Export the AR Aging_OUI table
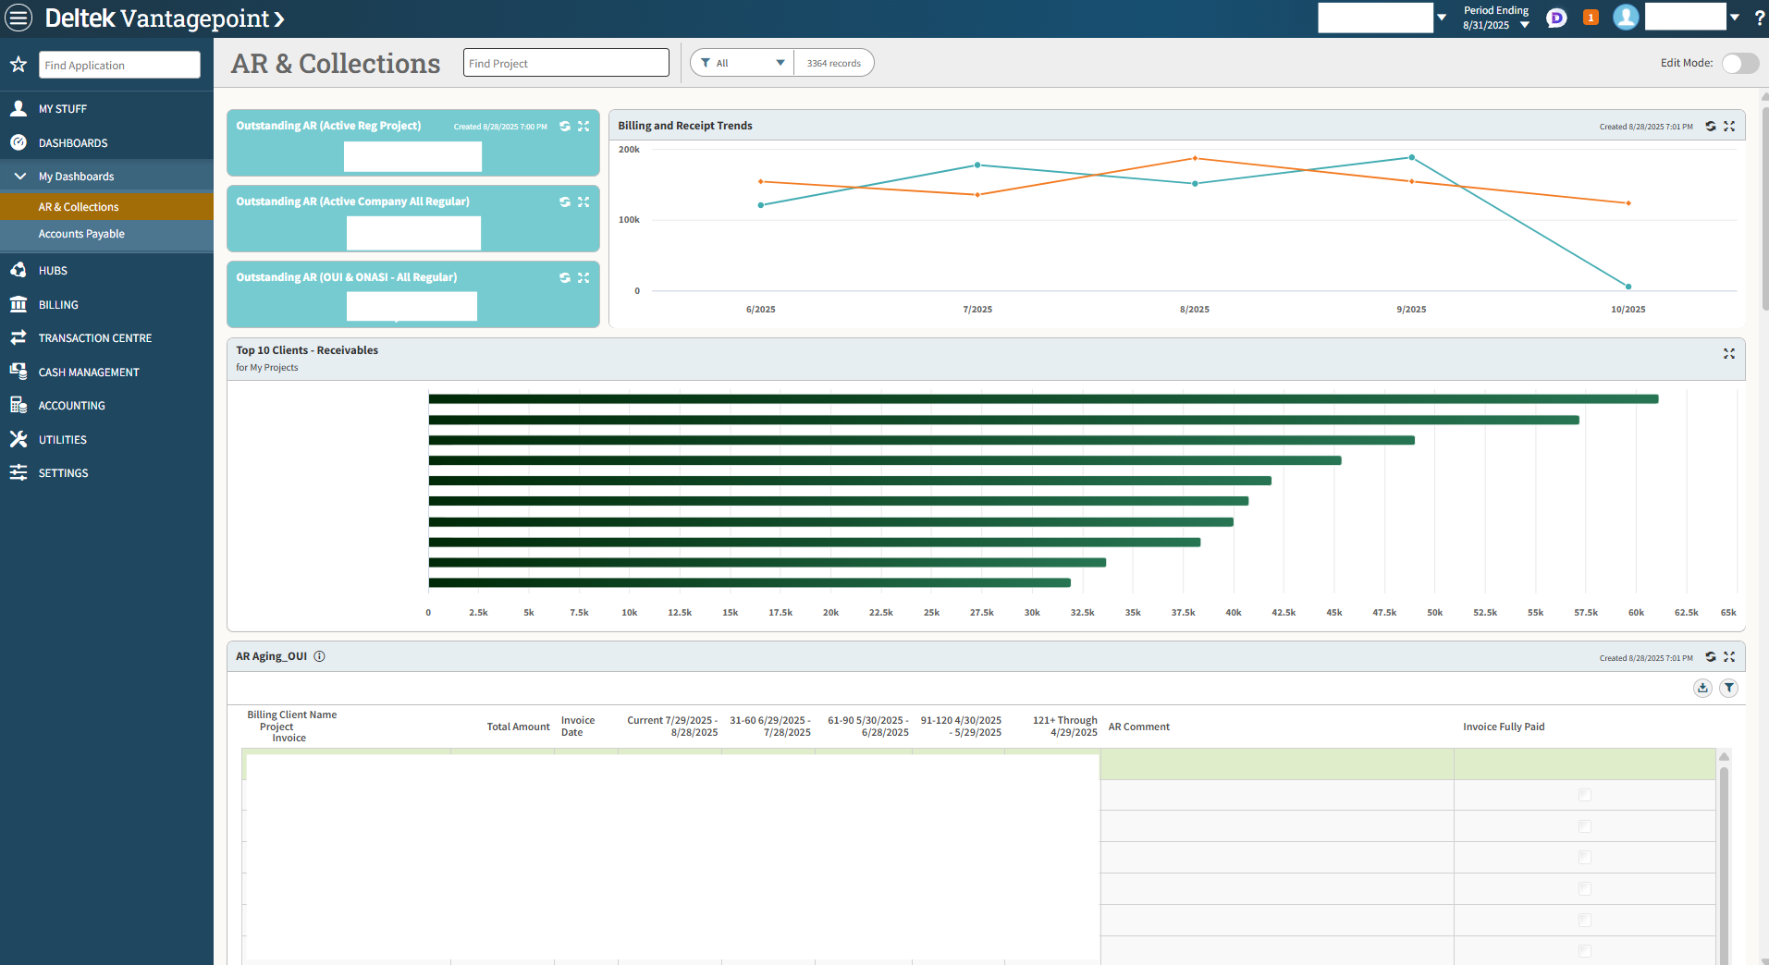The image size is (1769, 965). [x=1702, y=688]
